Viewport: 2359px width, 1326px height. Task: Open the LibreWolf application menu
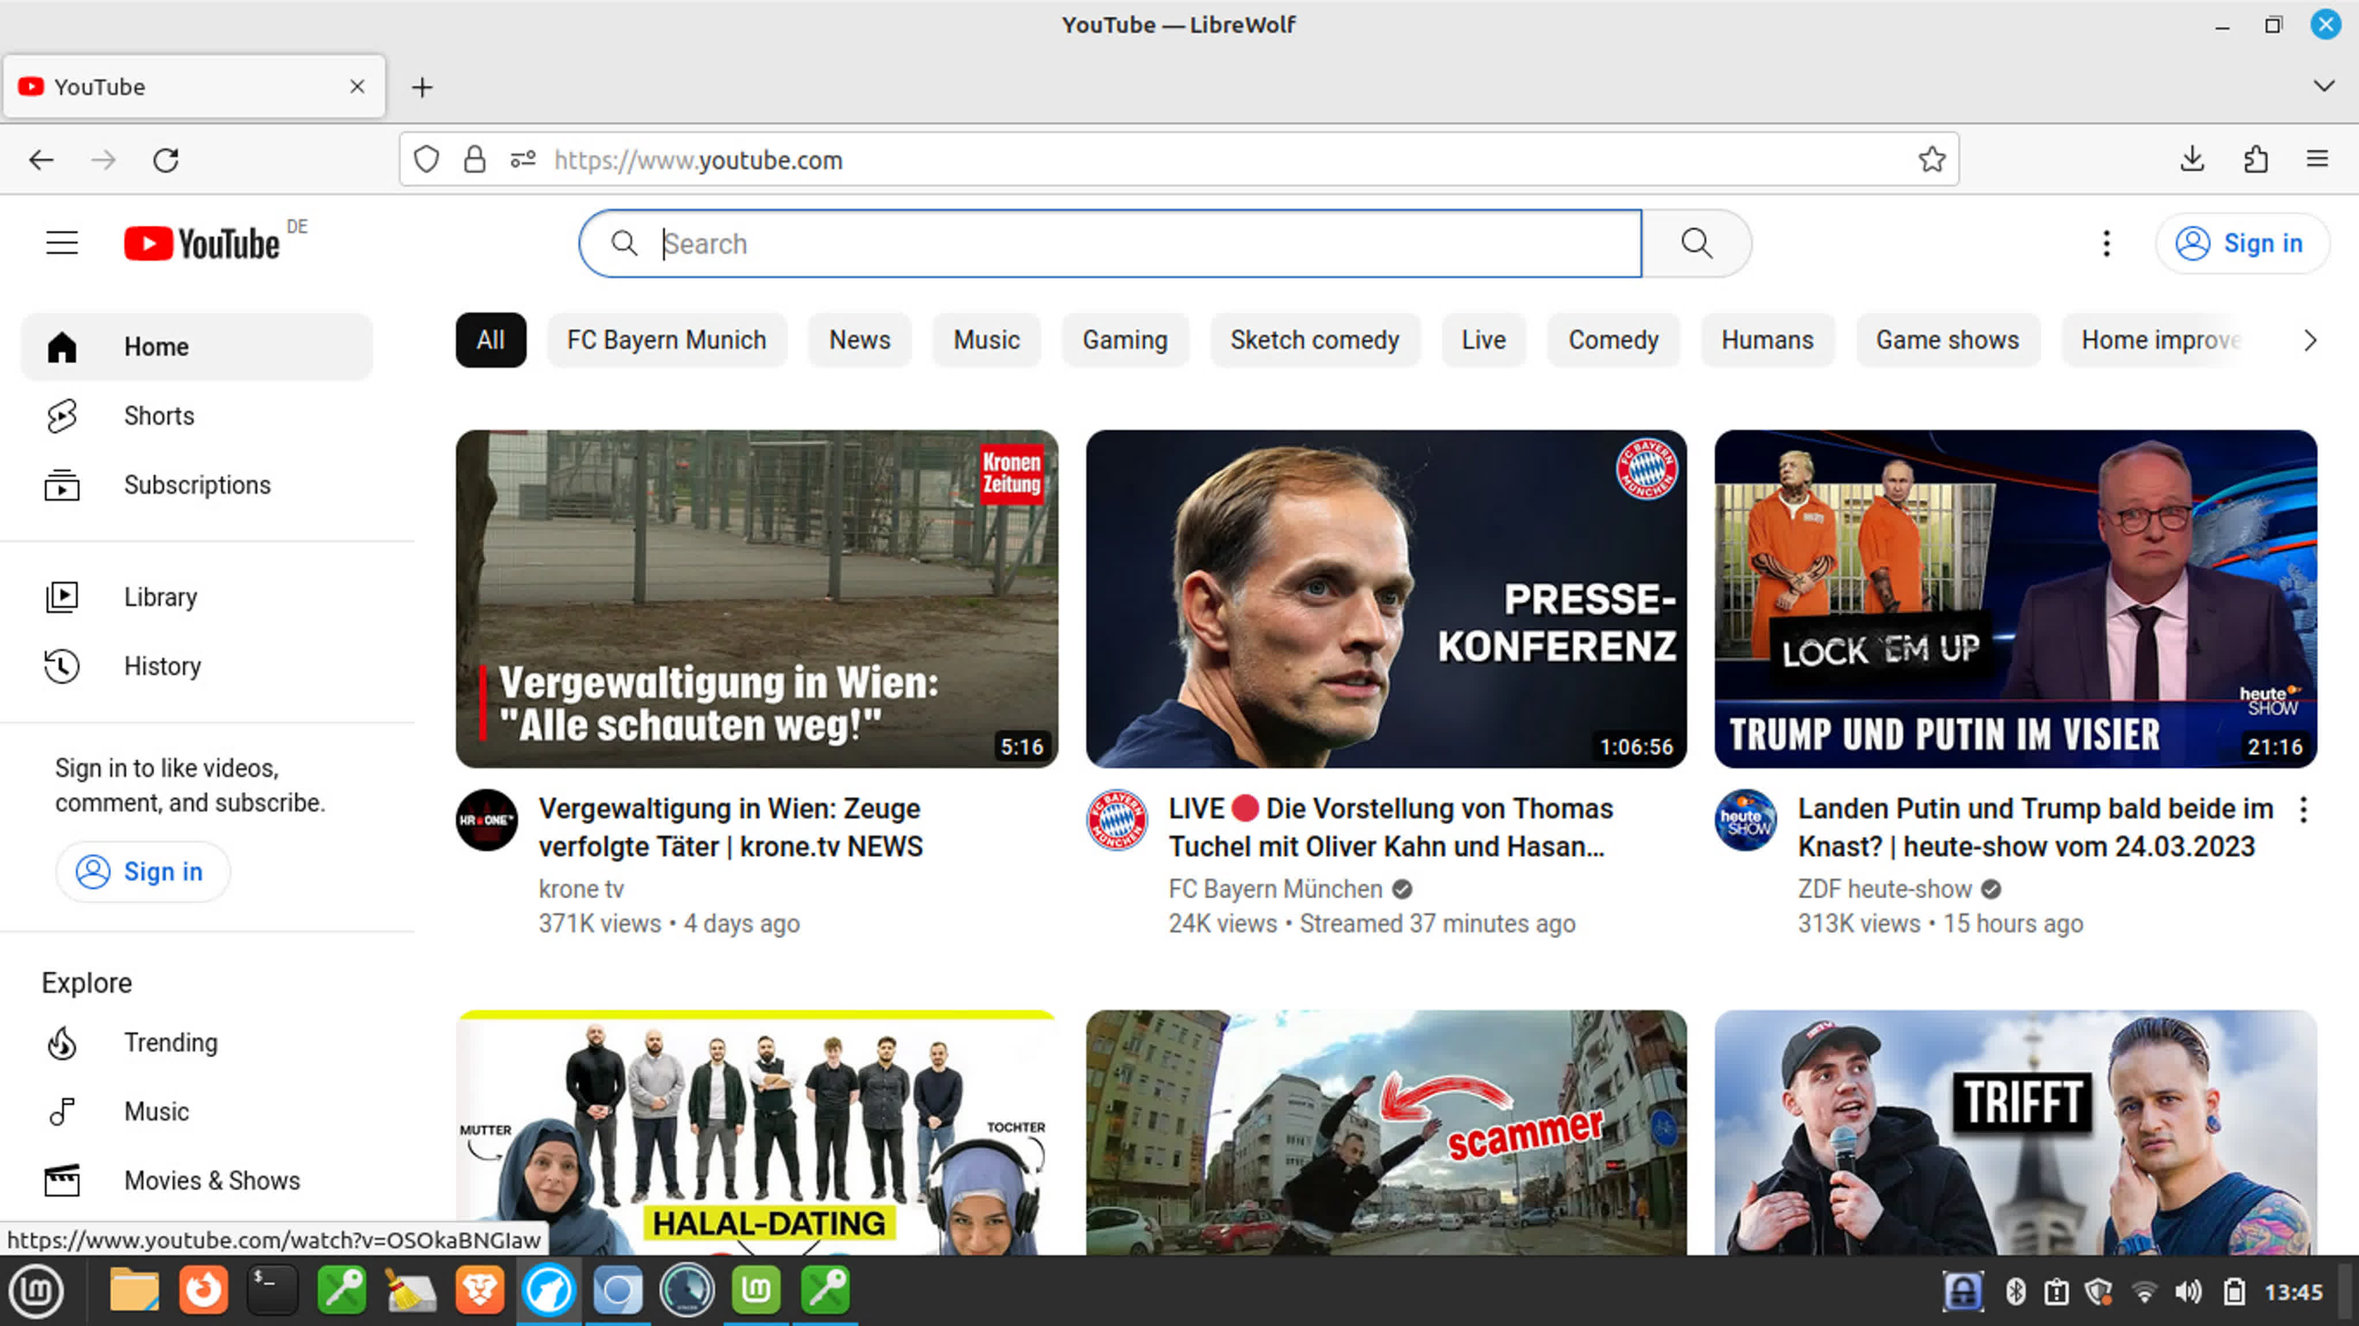click(2317, 160)
